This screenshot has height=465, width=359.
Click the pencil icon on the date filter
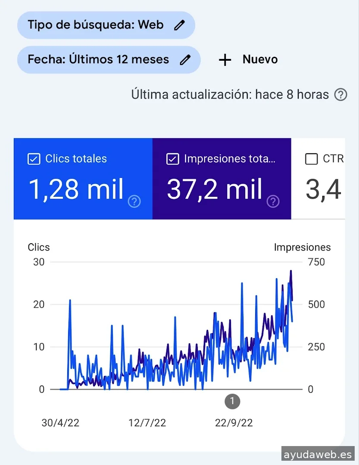tap(185, 59)
